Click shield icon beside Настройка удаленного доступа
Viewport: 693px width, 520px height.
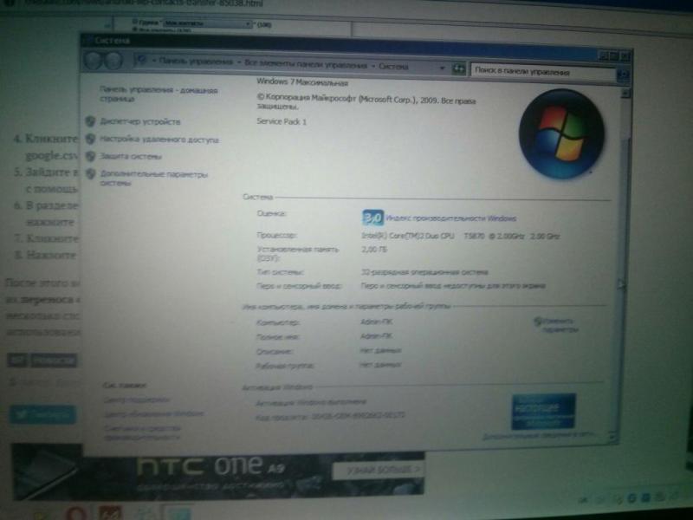coord(90,139)
